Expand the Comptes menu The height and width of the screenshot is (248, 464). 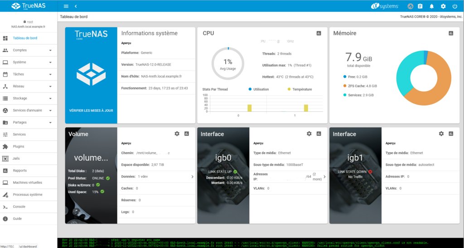tap(29, 50)
